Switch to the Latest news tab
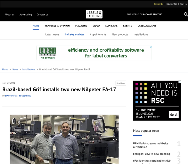 click(52, 34)
